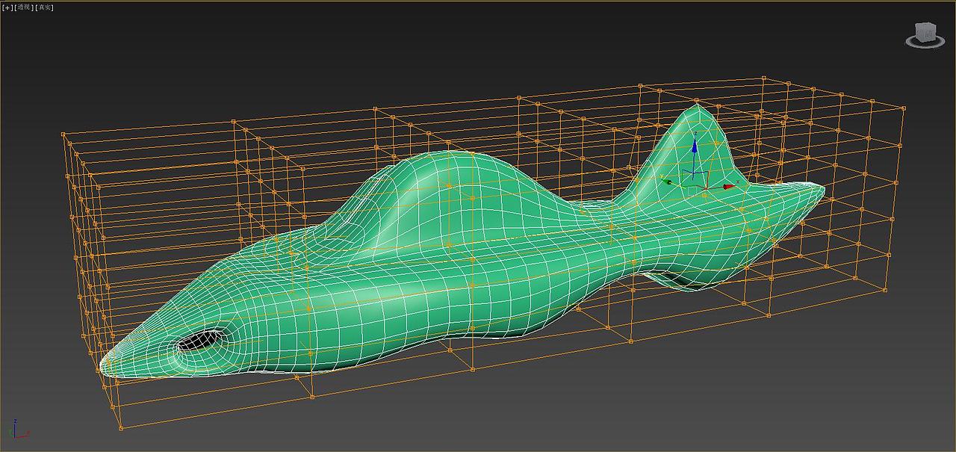Open the 透视 viewport view menu

(x=22, y=7)
